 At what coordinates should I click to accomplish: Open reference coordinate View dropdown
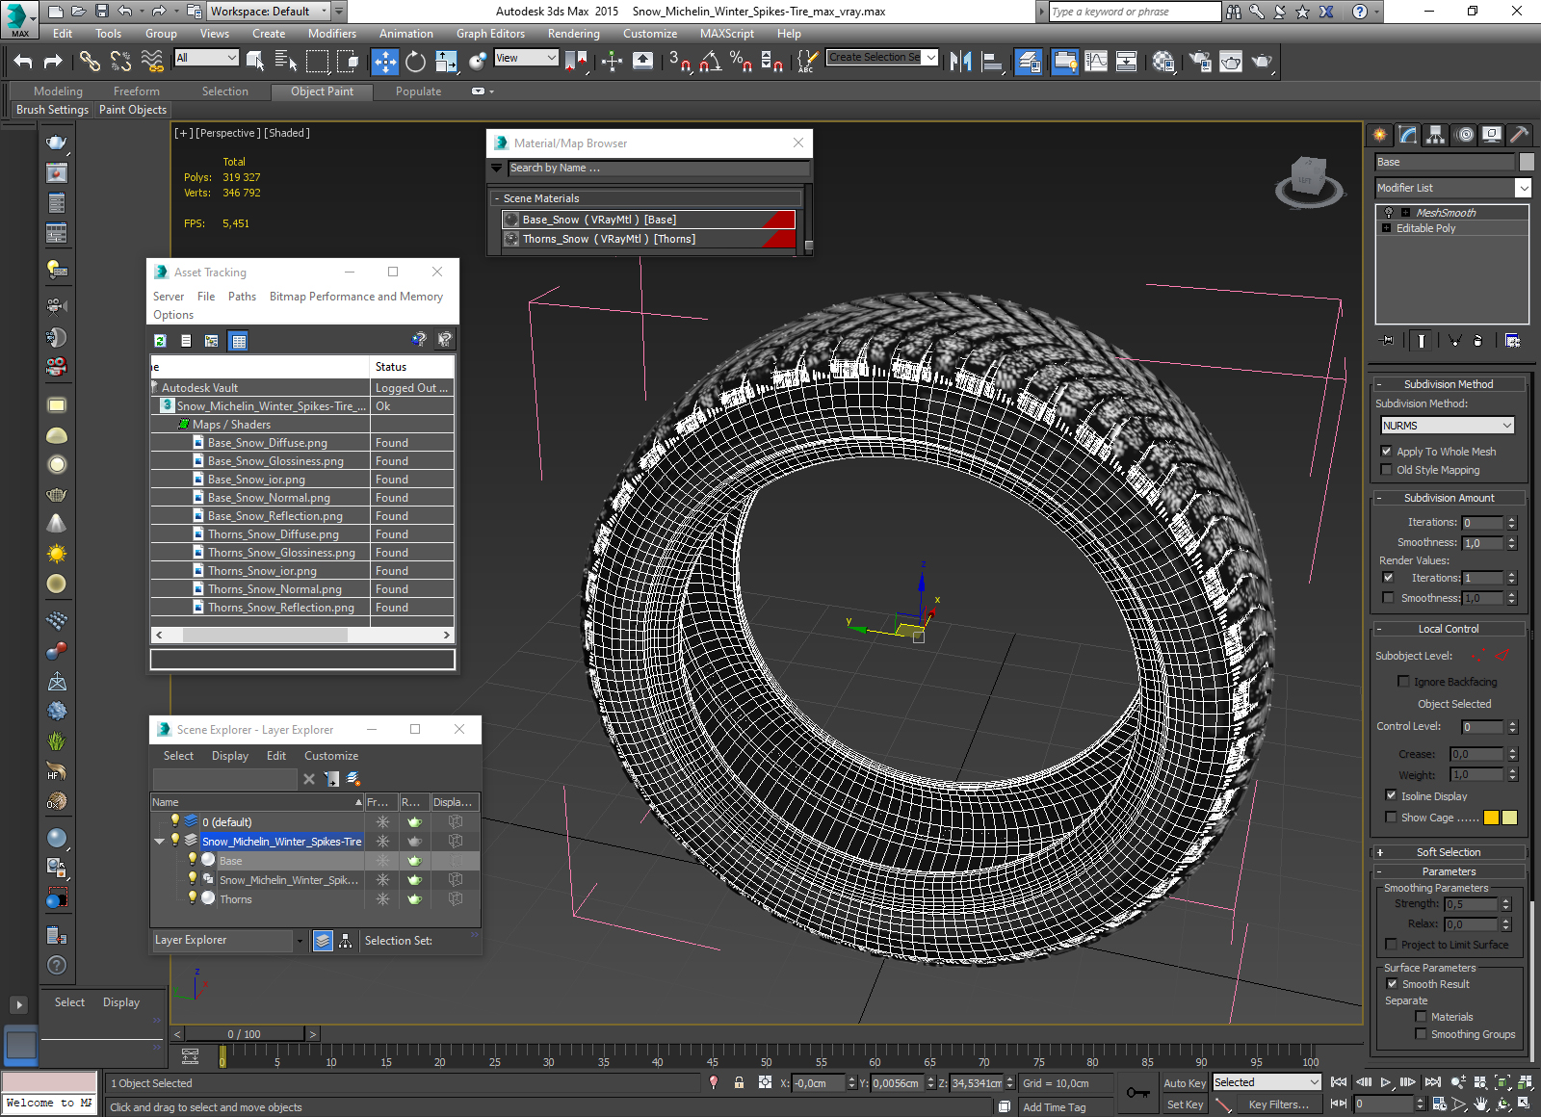pyautogui.click(x=526, y=58)
